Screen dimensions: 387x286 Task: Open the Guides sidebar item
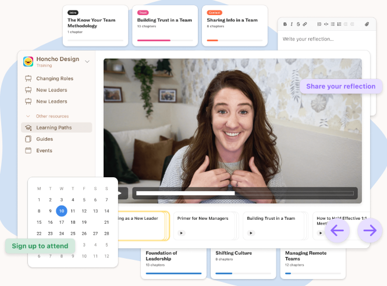click(x=44, y=139)
